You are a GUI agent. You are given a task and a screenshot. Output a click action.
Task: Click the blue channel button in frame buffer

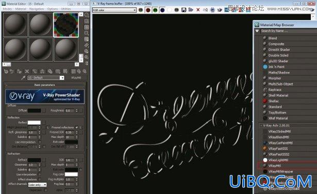point(162,10)
